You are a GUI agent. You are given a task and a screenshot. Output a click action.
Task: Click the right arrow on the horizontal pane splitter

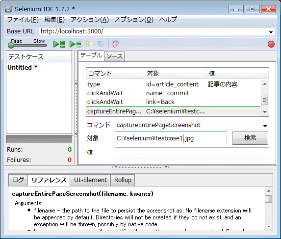tap(166, 167)
